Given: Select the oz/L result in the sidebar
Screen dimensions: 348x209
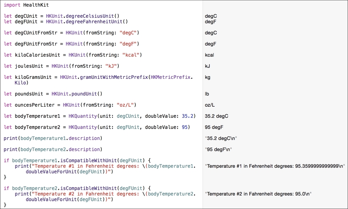Looking at the screenshot, I should [x=210, y=105].
